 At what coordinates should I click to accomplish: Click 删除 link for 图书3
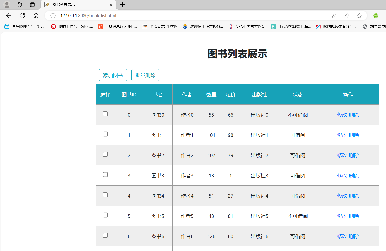(x=354, y=176)
